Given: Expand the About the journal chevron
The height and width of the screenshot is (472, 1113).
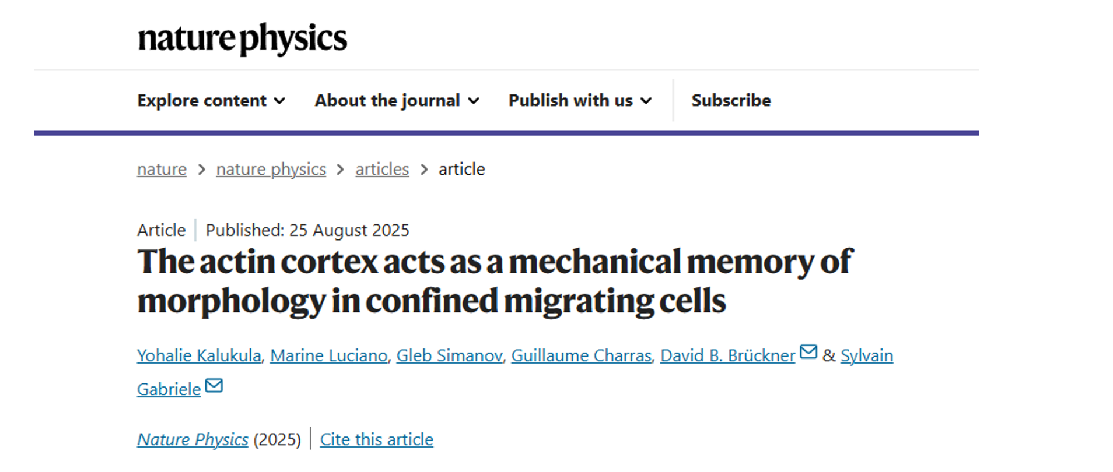Looking at the screenshot, I should (x=474, y=101).
